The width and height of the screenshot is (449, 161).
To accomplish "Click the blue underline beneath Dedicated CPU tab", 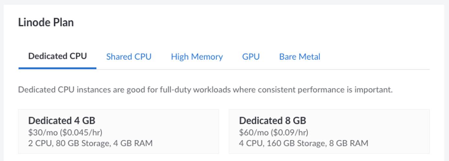I will coord(58,68).
